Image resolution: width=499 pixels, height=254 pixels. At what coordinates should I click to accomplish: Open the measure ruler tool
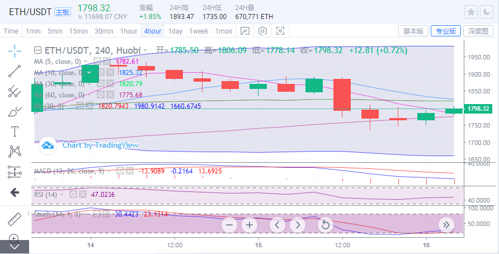tap(15, 219)
